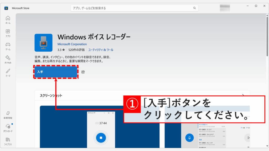Open the ゲーム section icon
269x151 pixels.
pos(8,45)
